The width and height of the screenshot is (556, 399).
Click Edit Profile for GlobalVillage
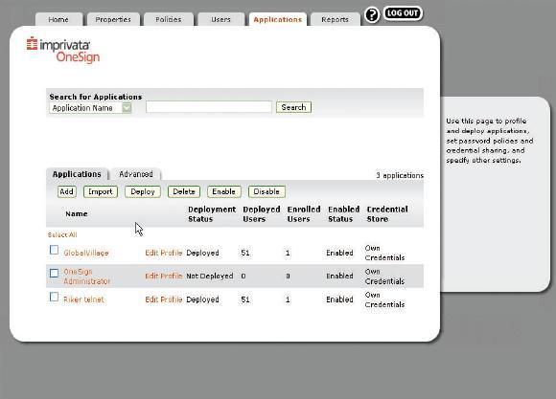pos(164,253)
